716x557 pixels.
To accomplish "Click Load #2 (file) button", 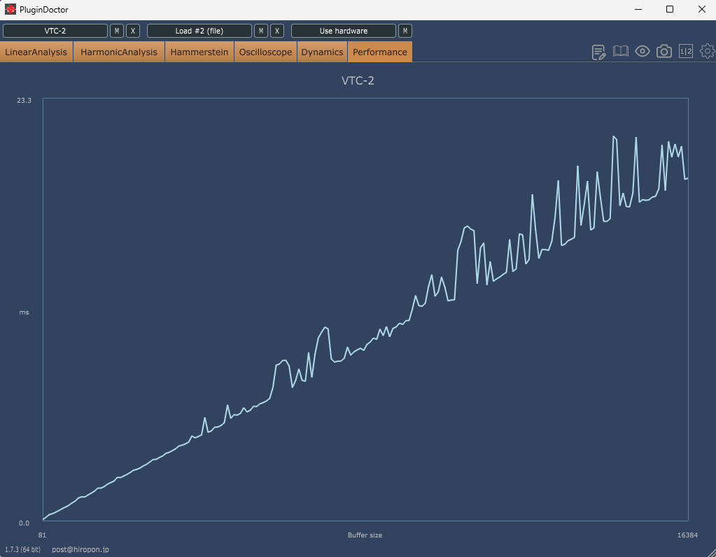I will point(199,31).
